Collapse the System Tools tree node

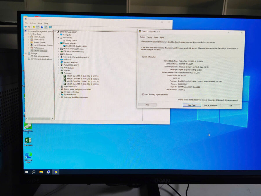26,34
